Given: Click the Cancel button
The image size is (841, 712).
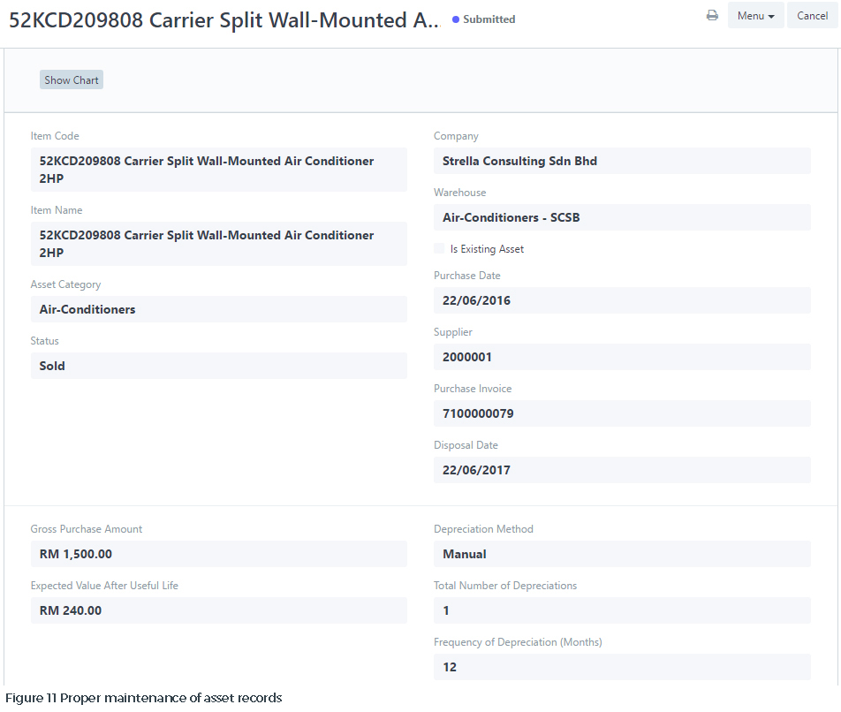Looking at the screenshot, I should 812,16.
